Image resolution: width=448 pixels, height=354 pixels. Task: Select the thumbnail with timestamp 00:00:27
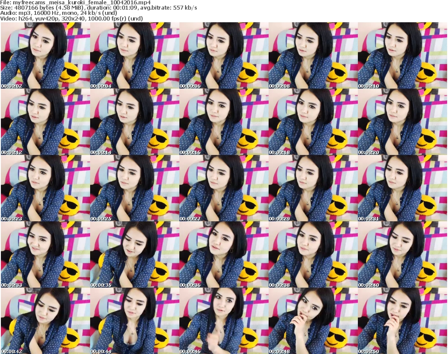click(224, 189)
